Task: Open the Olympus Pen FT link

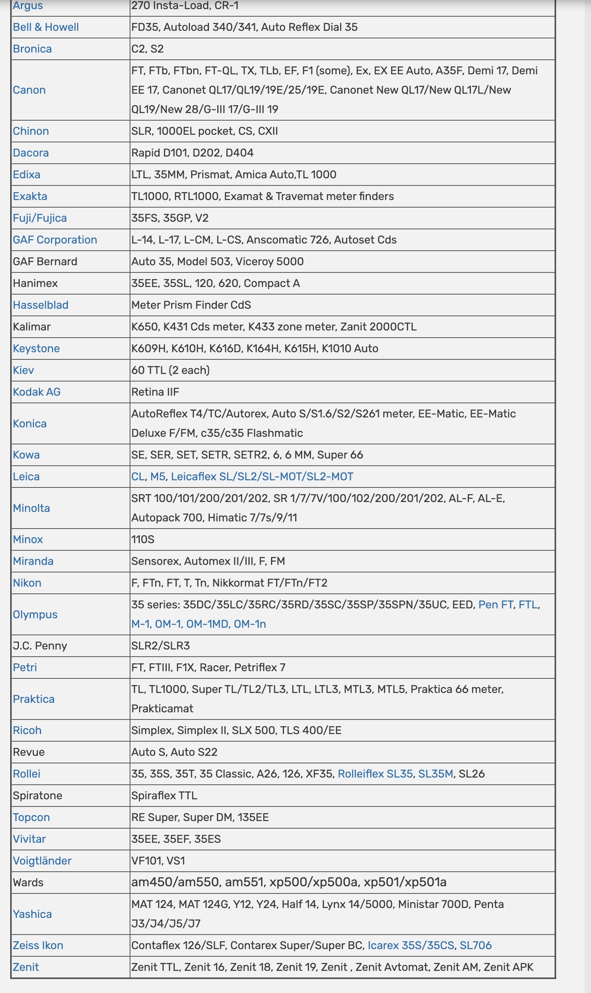Action: coord(495,605)
